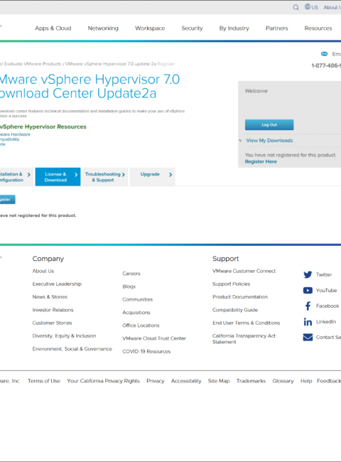Open Support Policies link
This screenshot has height=462, width=341.
[x=231, y=284]
